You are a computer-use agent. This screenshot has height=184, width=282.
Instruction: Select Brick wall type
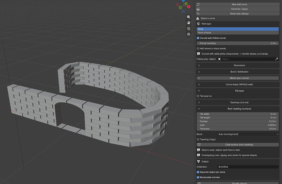coord(237,29)
